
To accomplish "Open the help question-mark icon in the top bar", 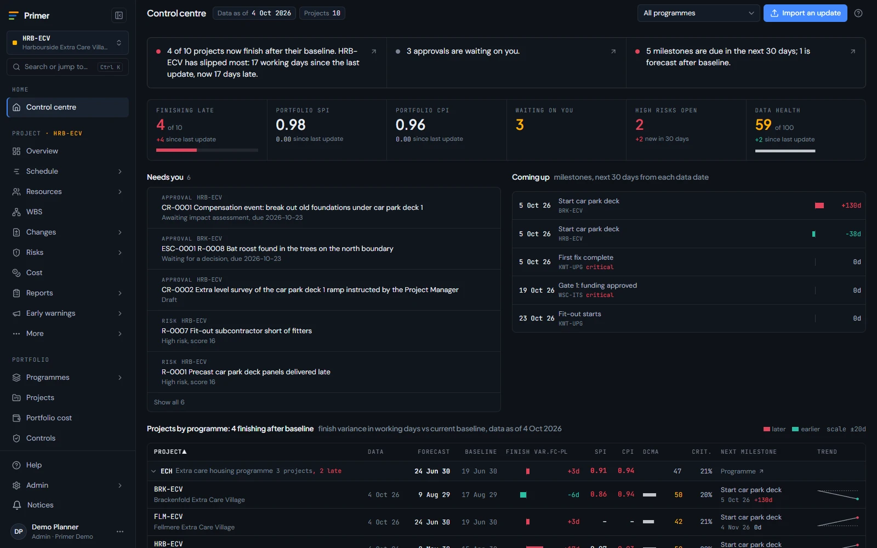I will tap(858, 13).
